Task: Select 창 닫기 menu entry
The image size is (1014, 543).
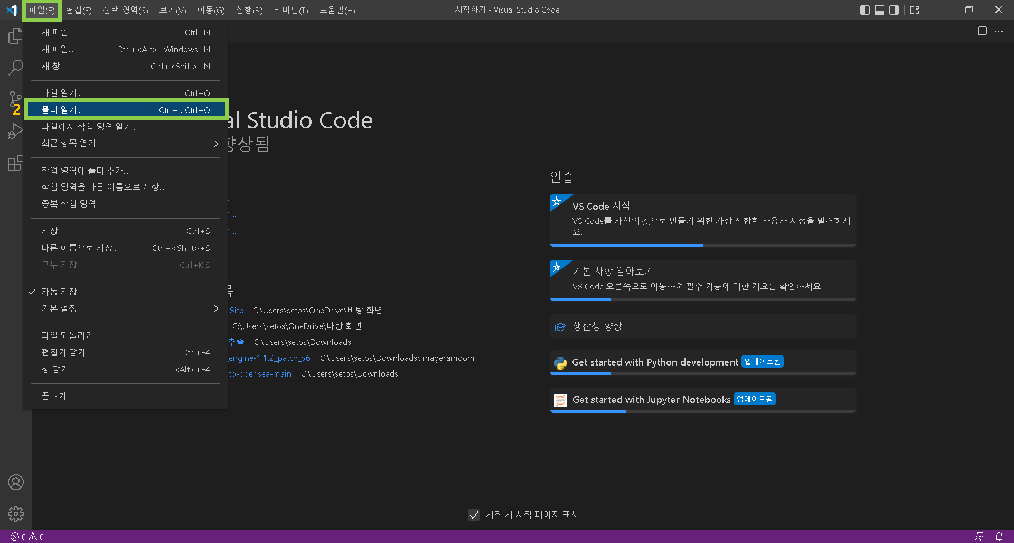Action: point(125,369)
